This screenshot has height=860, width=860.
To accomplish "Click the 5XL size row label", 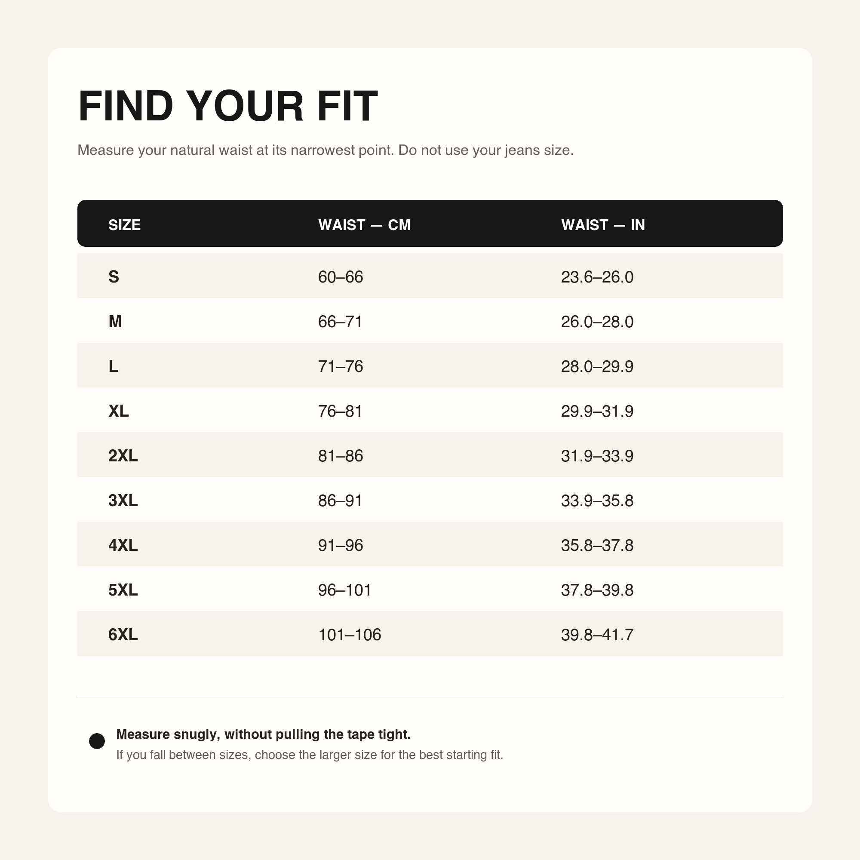I will click(123, 590).
